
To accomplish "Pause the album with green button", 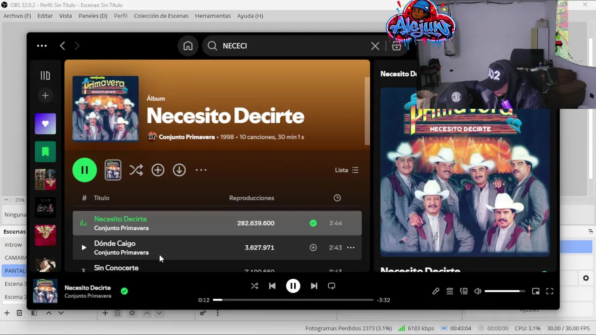I will [x=85, y=170].
